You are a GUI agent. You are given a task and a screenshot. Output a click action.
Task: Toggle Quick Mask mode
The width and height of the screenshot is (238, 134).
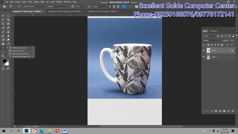(3, 68)
